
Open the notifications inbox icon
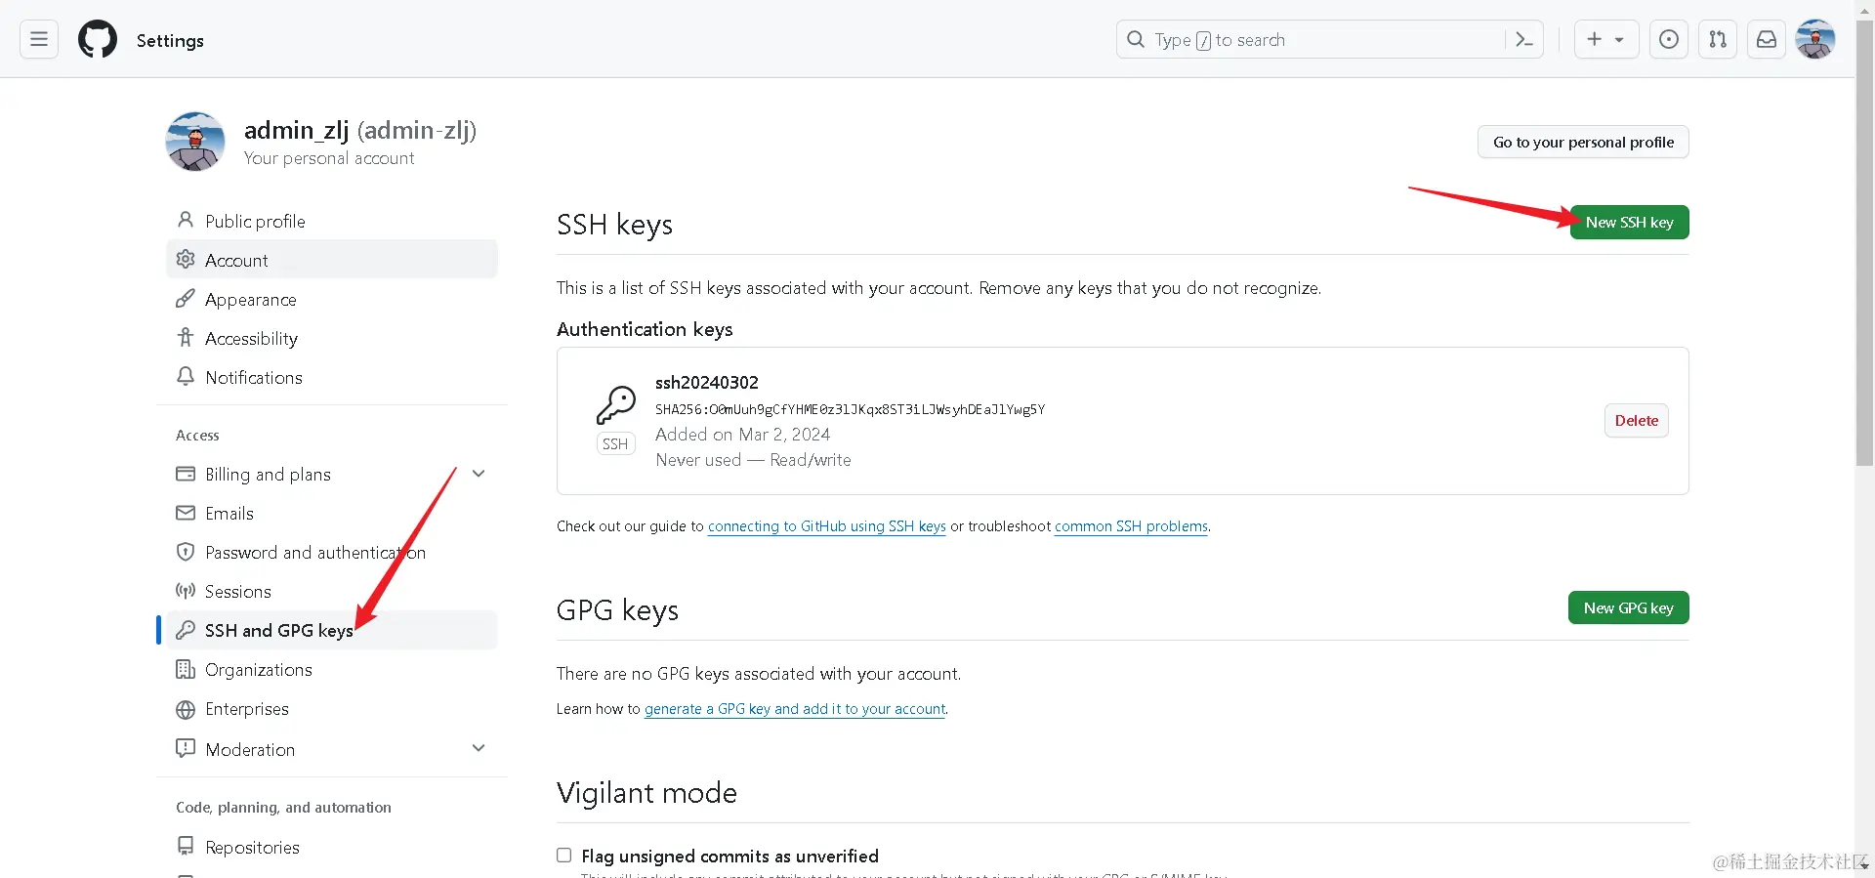[x=1767, y=40]
